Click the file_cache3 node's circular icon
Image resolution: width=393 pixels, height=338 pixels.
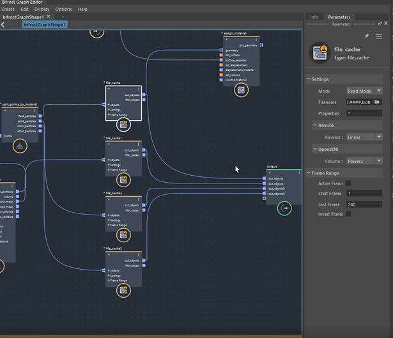click(x=123, y=235)
